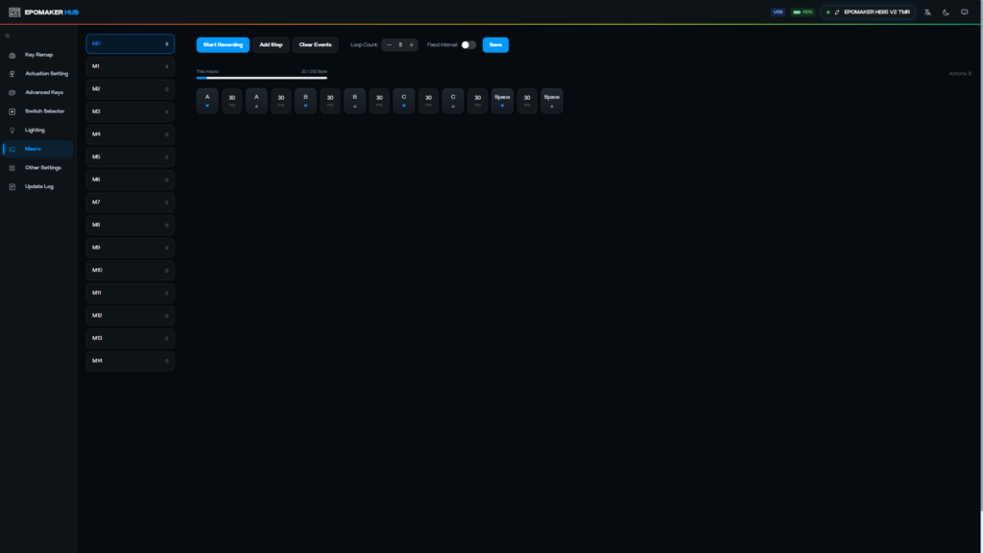Increase loop count with plus button

click(x=411, y=44)
